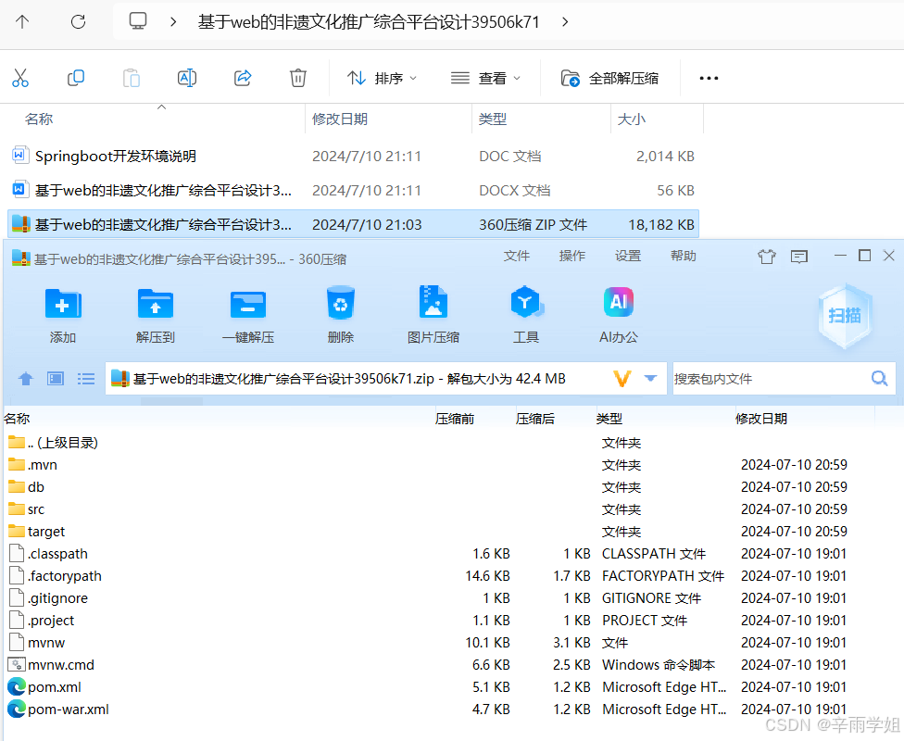This screenshot has width=904, height=741.
Task: Click the 工具 tools icon
Action: coord(526,315)
